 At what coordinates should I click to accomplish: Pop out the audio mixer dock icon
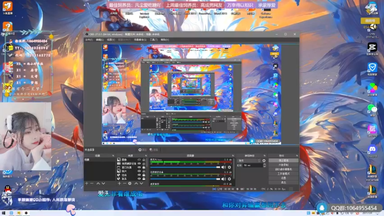(x=233, y=156)
